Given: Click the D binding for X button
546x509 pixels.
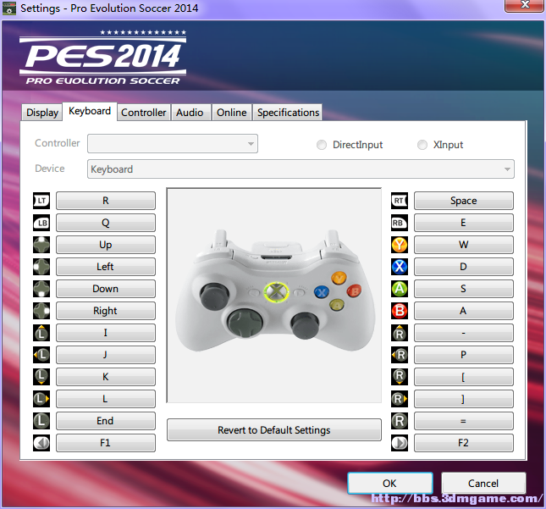Looking at the screenshot, I should tap(464, 267).
